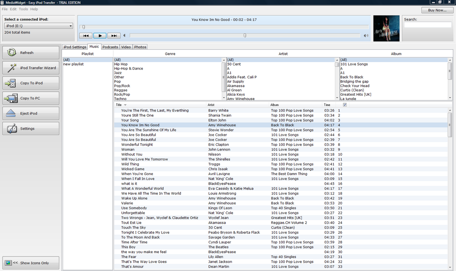This screenshot has width=456, height=271.
Task: Select the Hip-Hop & Dance genre
Action: 129,69
